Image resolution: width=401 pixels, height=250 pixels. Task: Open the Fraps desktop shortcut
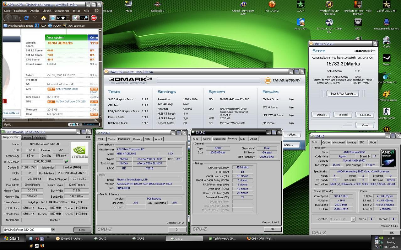(x=129, y=6)
